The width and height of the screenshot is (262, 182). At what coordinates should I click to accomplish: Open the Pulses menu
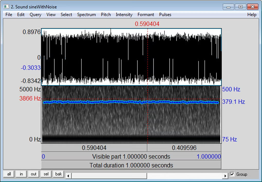(x=165, y=15)
